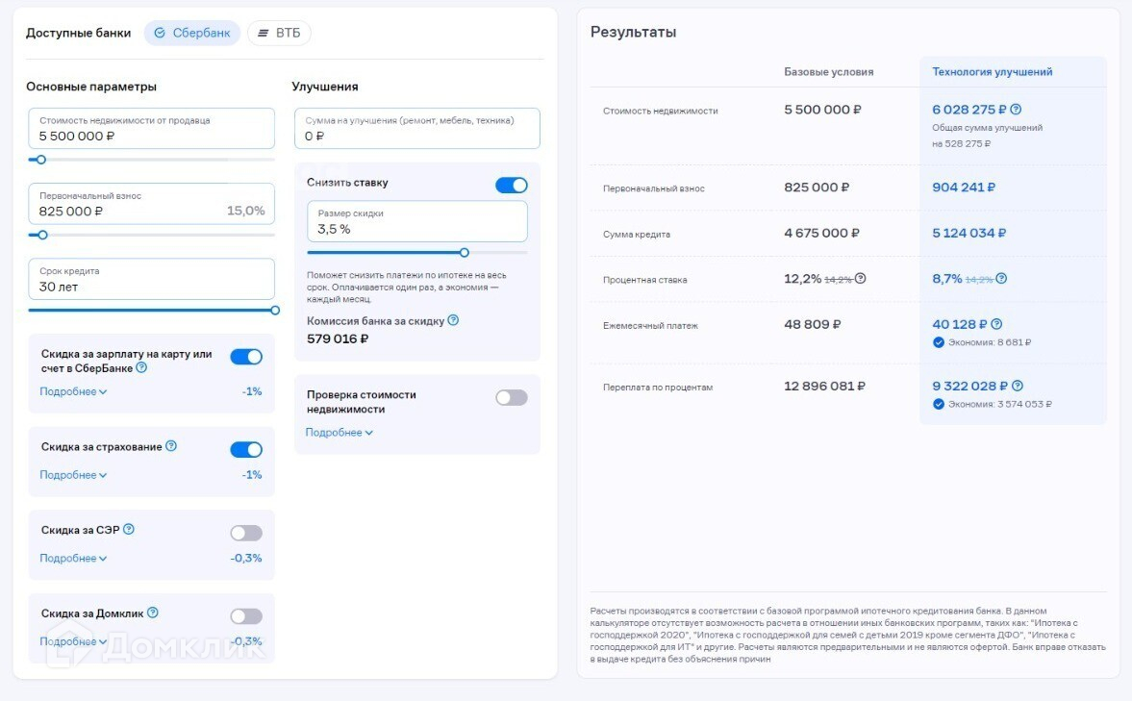Enable the property value check toggle

pyautogui.click(x=512, y=397)
